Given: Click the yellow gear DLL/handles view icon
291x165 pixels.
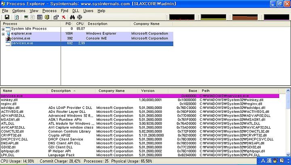Looking at the screenshot, I should point(47,17).
